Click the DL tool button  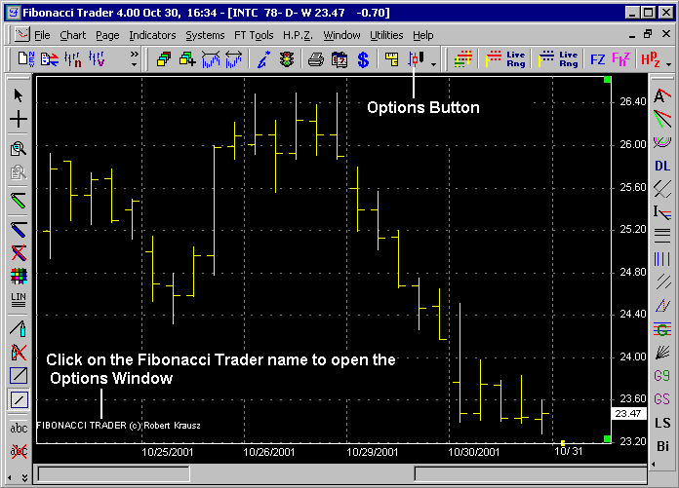tap(662, 166)
